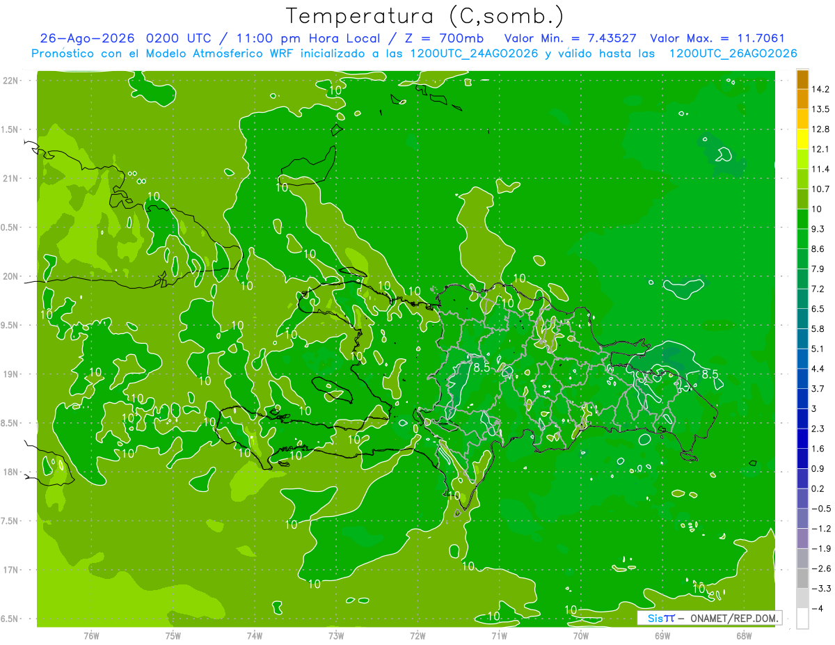Click the 14.2 colorbar value label
The image size is (835, 645).
point(821,89)
